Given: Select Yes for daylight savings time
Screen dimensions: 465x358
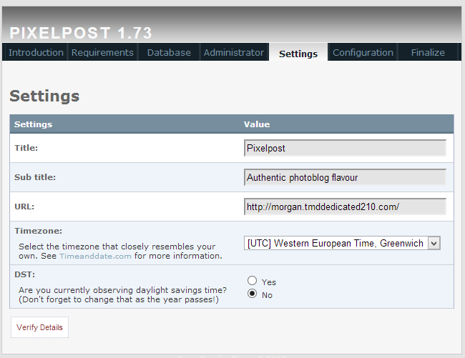Looking at the screenshot, I should pos(252,281).
